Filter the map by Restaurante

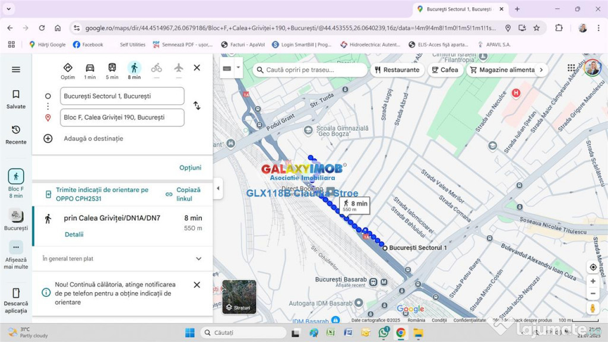[x=397, y=70]
